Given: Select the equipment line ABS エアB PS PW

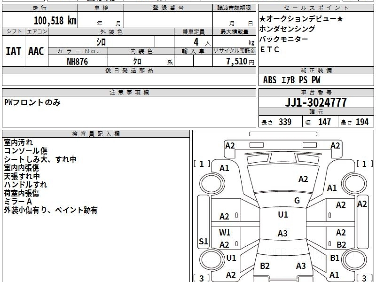Looking at the screenshot, I should [292, 80].
